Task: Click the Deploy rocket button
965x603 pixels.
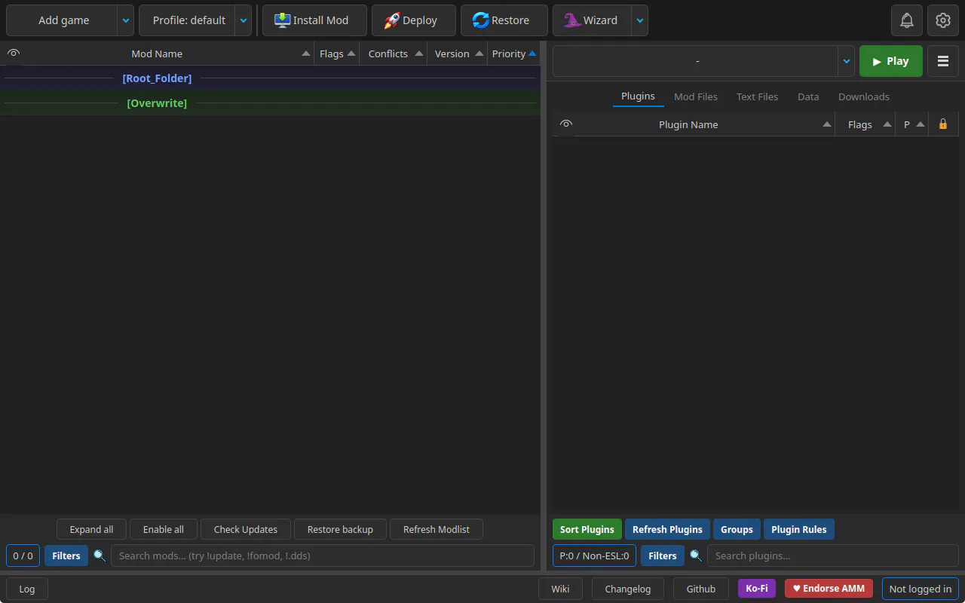Action: 414,20
